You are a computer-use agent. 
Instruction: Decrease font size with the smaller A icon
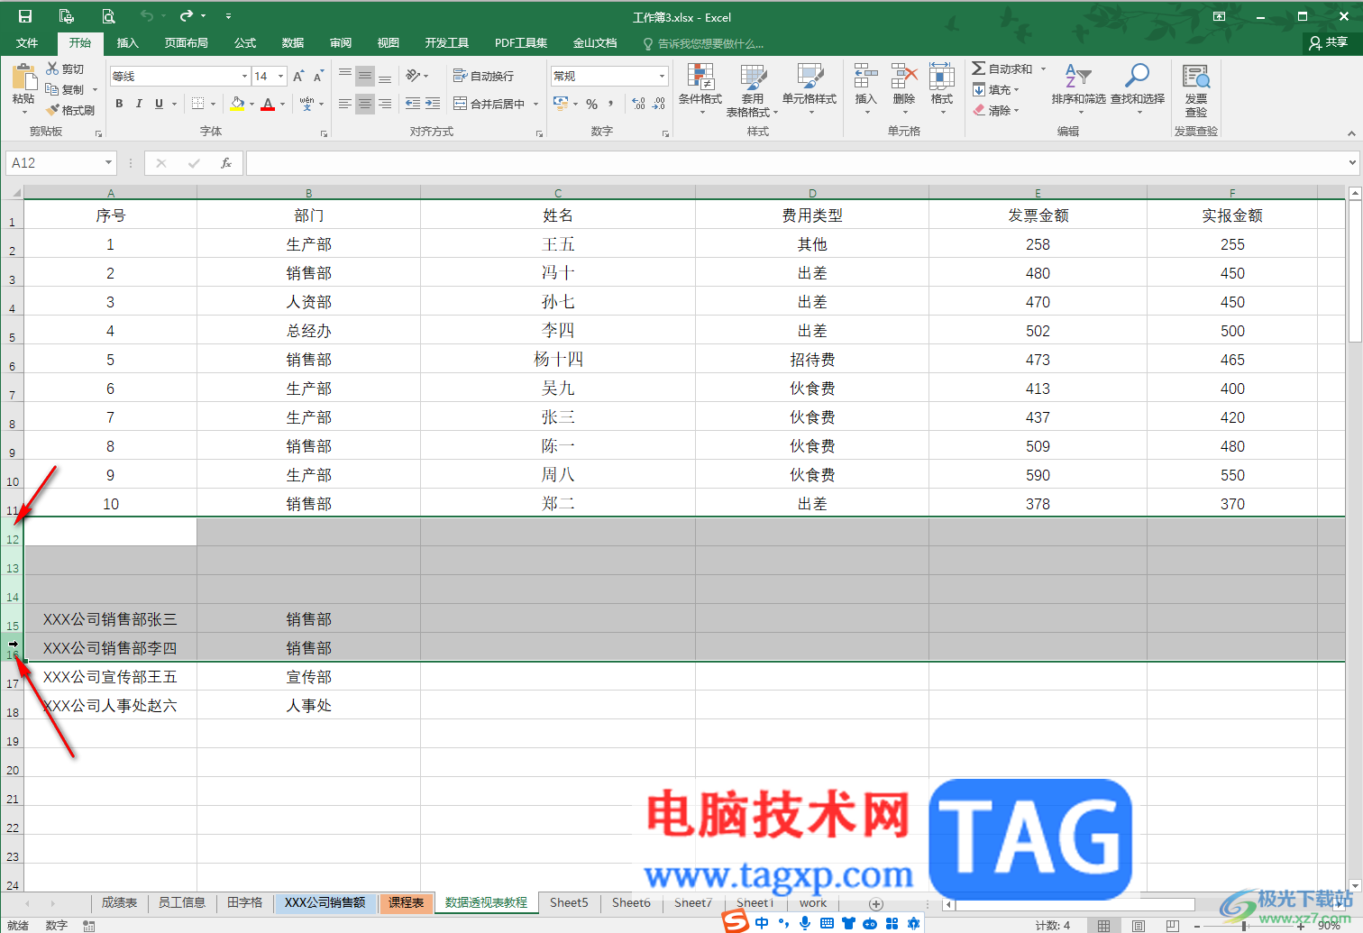coord(318,77)
